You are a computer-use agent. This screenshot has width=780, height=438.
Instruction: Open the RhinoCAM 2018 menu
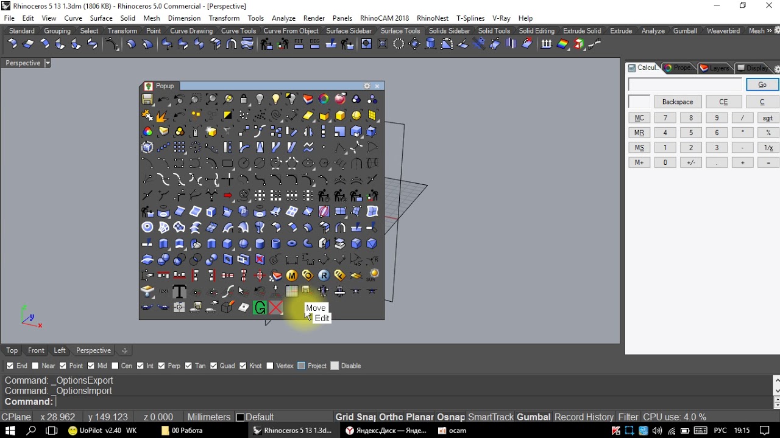tap(385, 18)
